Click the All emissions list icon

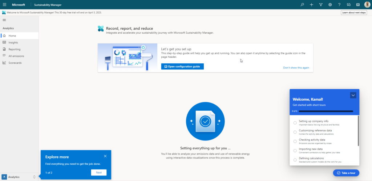4,56
